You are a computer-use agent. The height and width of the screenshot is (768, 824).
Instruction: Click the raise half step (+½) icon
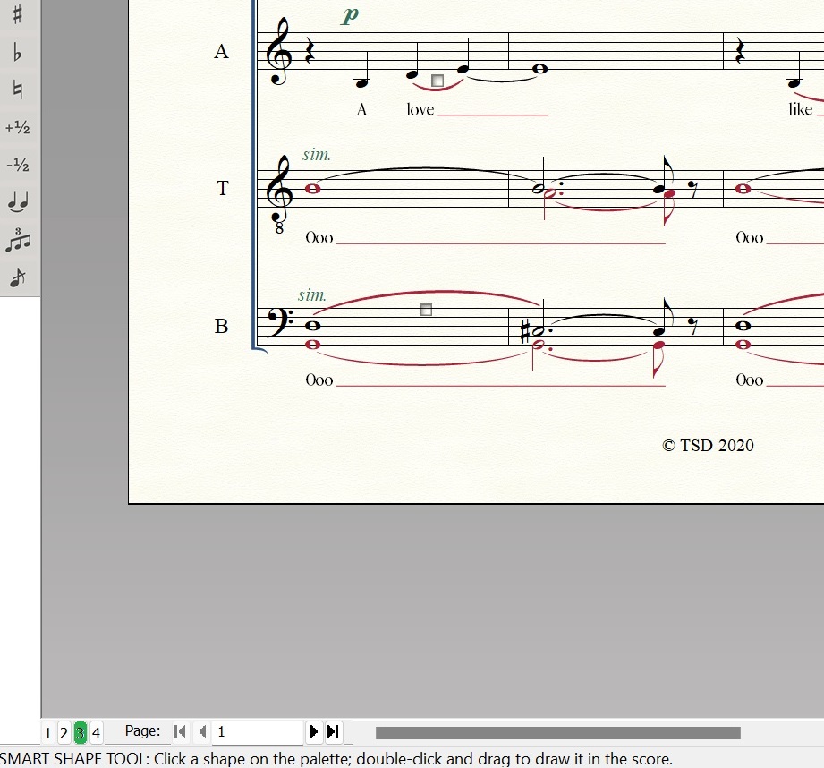pos(18,128)
